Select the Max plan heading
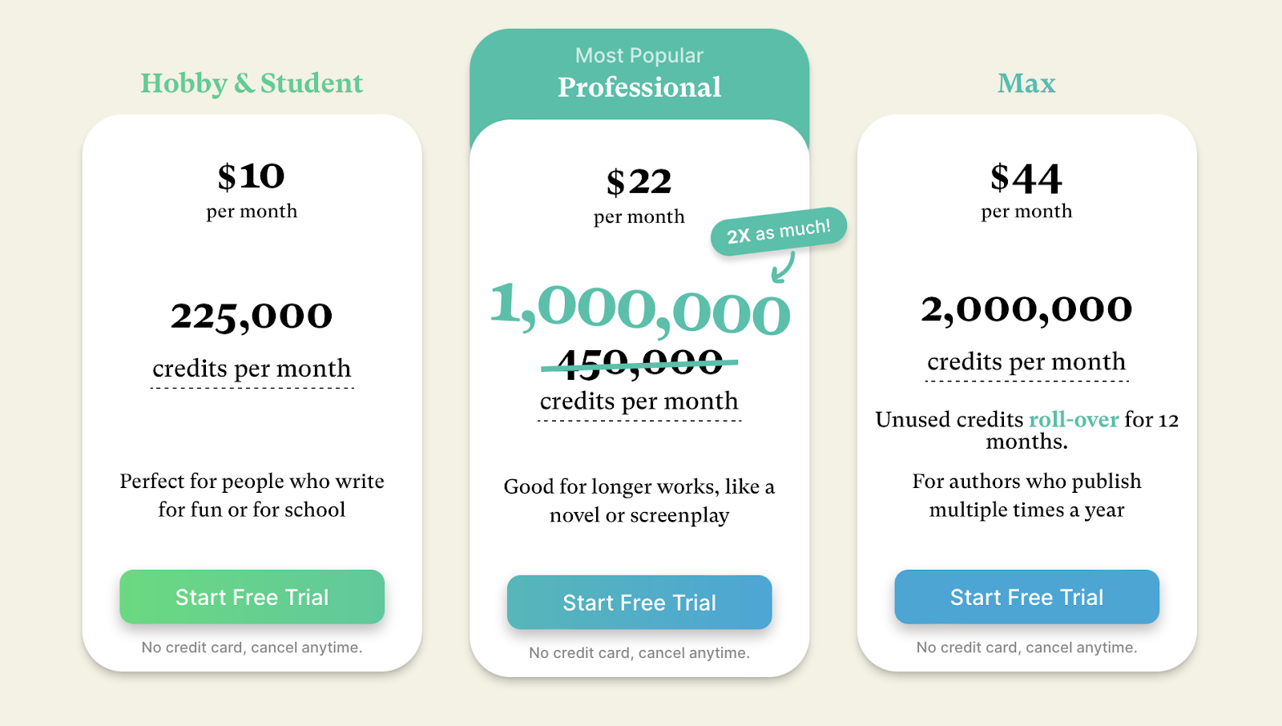The width and height of the screenshot is (1282, 726). click(x=1026, y=83)
